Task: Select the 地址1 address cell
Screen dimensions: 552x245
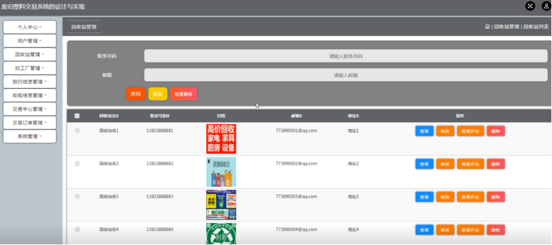Action: point(353,131)
